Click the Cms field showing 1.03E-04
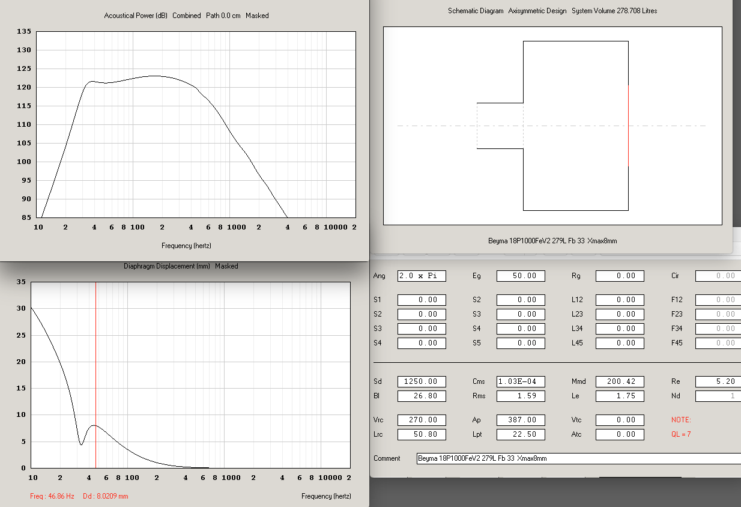The image size is (741, 507). pos(521,382)
